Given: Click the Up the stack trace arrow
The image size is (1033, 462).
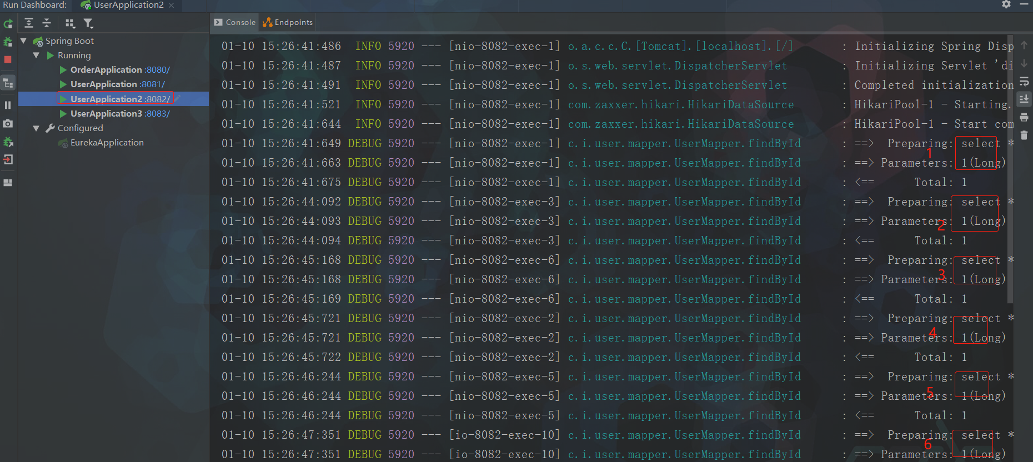Looking at the screenshot, I should 1024,46.
